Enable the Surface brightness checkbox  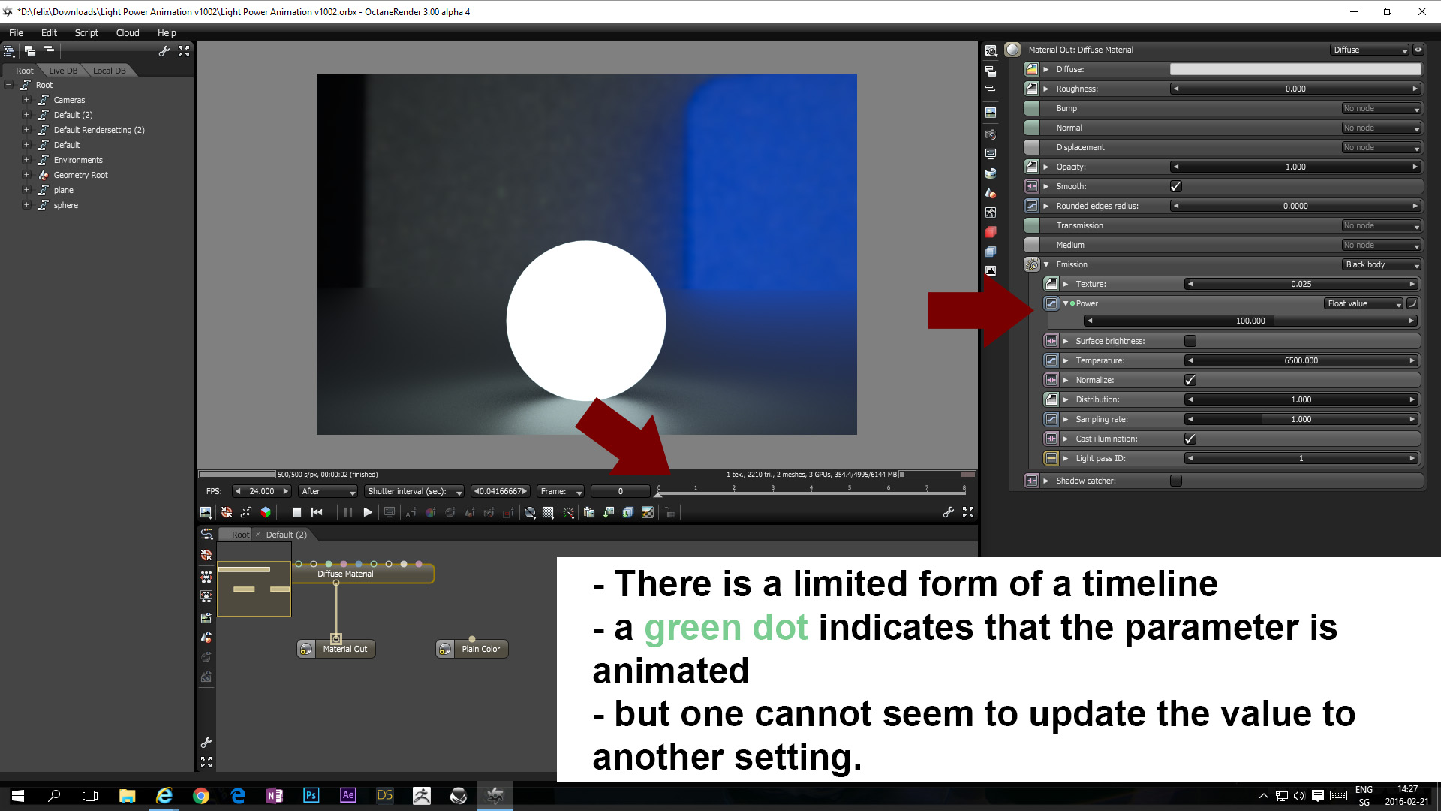tap(1190, 341)
